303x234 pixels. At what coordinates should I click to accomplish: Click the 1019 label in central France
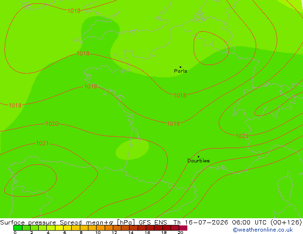tap(173, 123)
